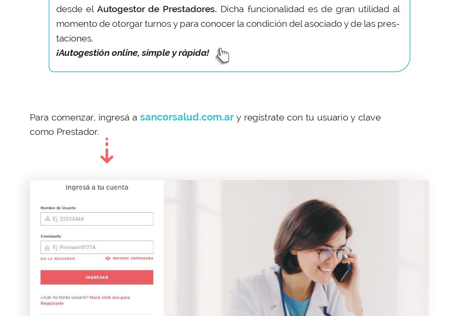The image size is (456, 316).
Task: Click the bold 'Autogestor de Prestadores' text
Action: pyautogui.click(x=157, y=9)
